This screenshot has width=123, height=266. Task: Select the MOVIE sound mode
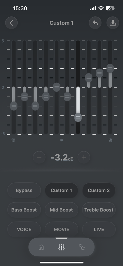point(61,229)
